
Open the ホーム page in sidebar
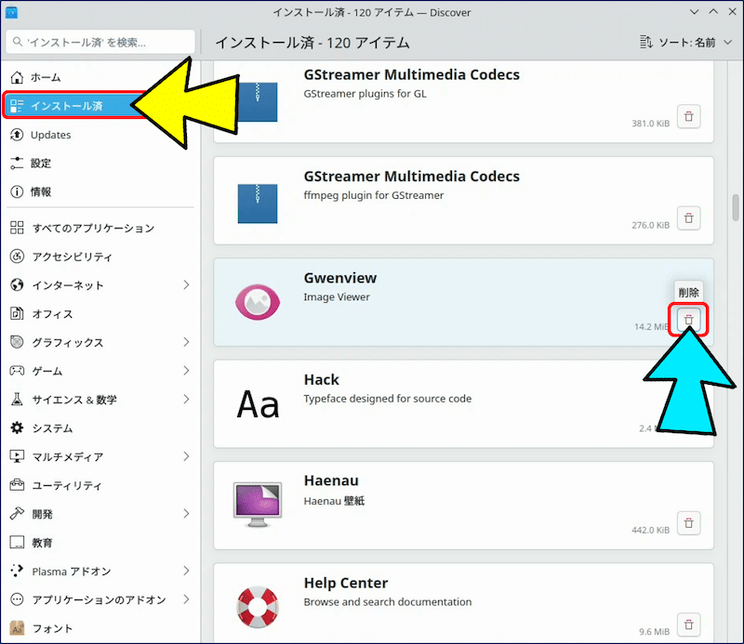pos(46,77)
